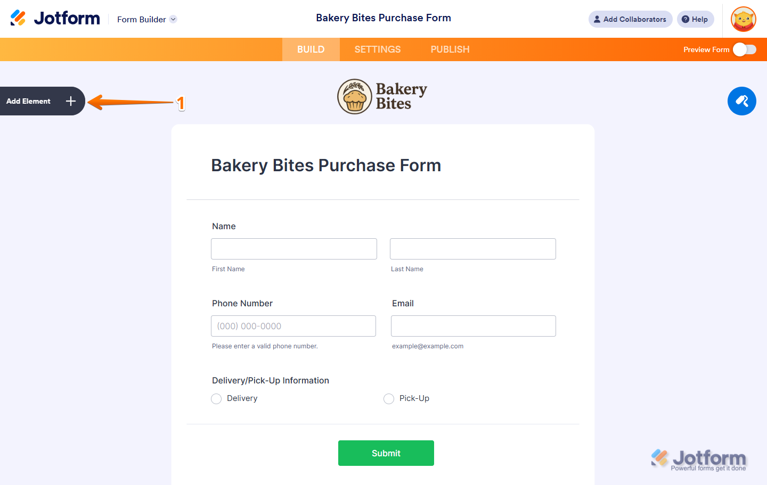Switch to the SETTINGS tab
This screenshot has height=485, width=767.
pos(377,49)
